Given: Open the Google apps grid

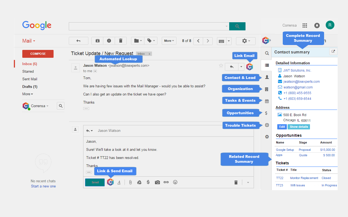Looking at the screenshot, I should click(305, 25).
